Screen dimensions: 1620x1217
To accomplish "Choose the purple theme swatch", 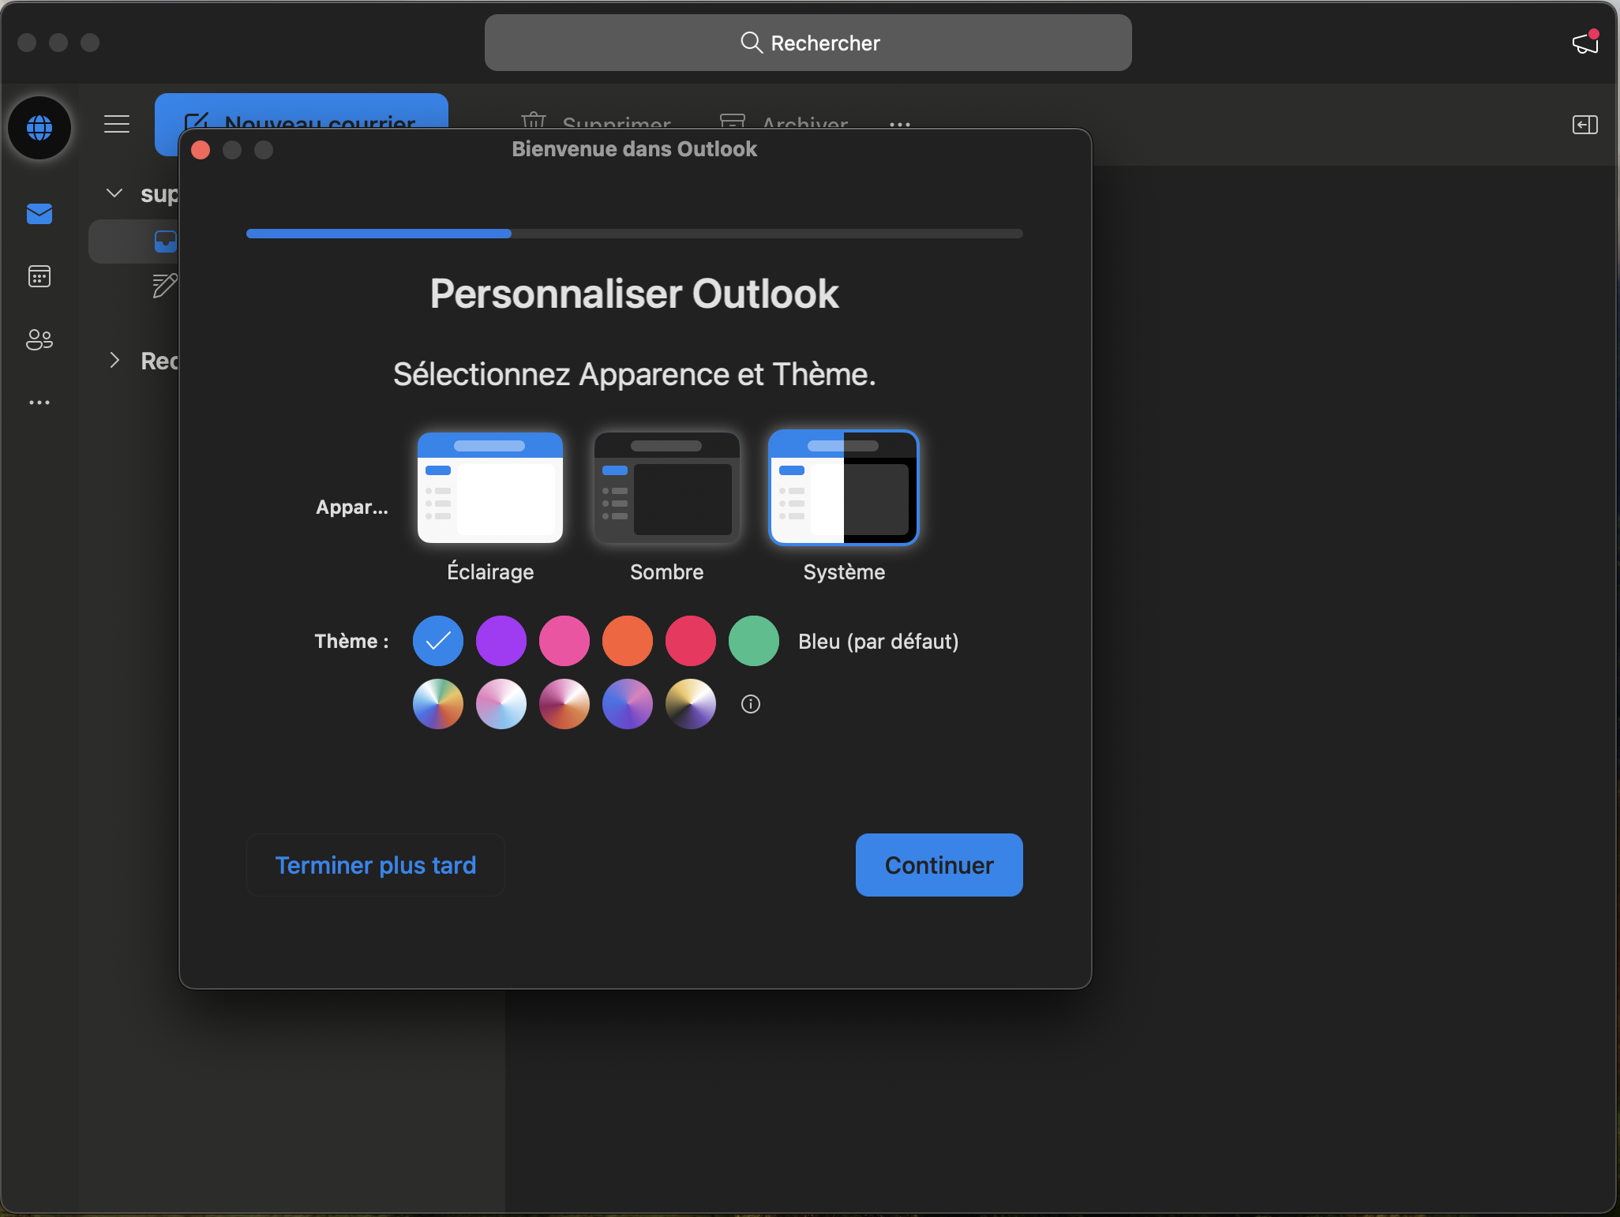I will (x=501, y=641).
